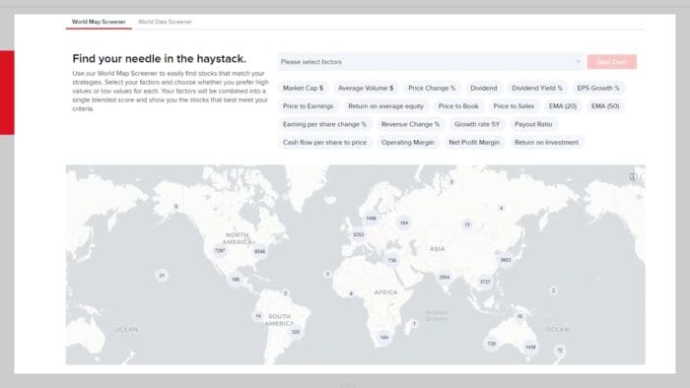Pick the Price to Sales factor
The width and height of the screenshot is (690, 388).
(514, 106)
